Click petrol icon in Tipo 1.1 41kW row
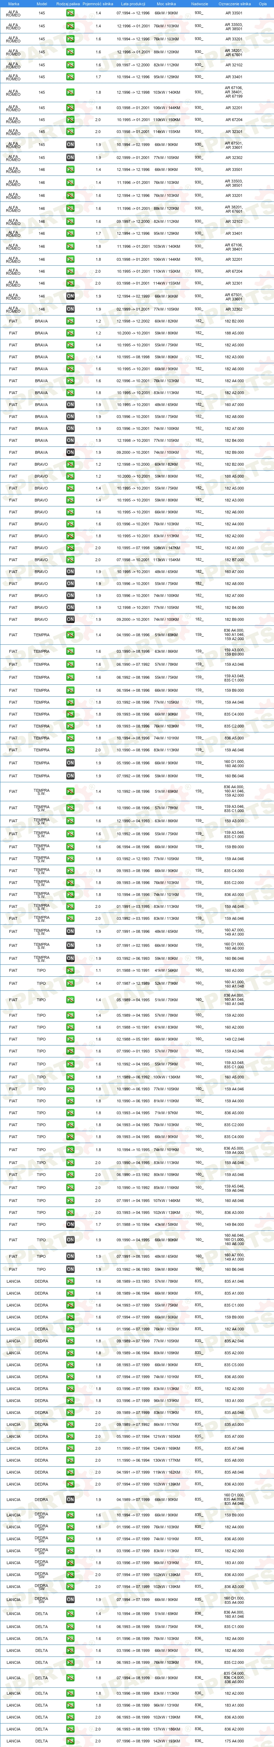The image size is (274, 1747). 70,970
